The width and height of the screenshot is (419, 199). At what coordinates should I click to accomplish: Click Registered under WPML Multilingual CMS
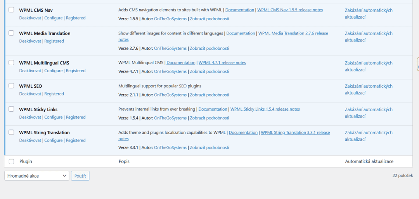coord(76,71)
